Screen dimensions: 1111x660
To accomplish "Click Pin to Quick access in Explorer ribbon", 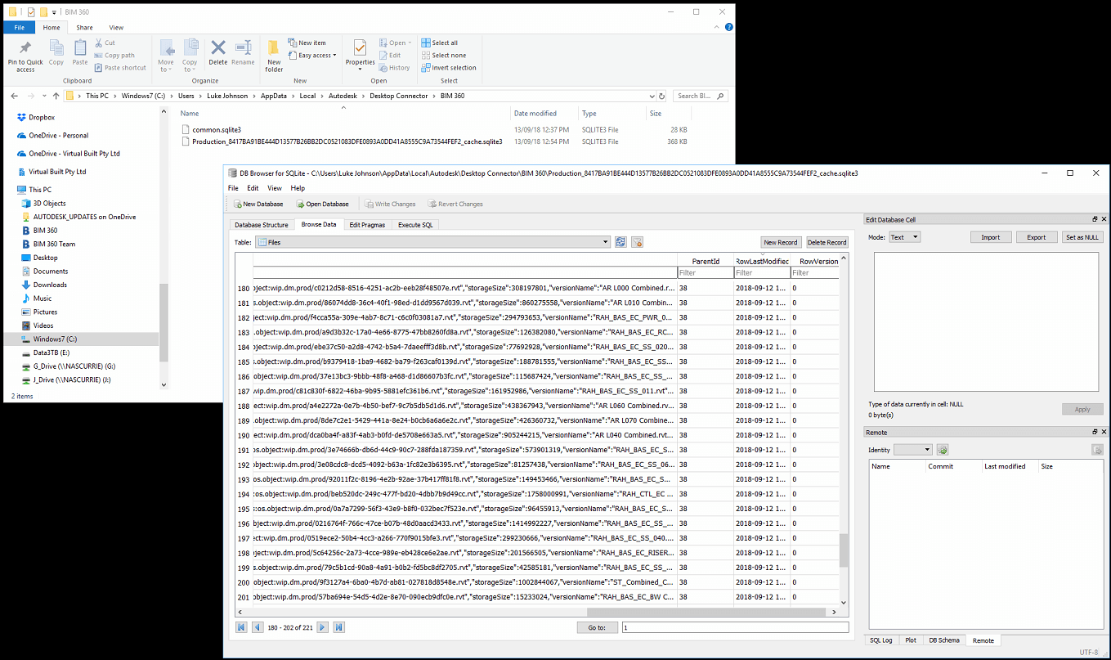I will (x=25, y=56).
